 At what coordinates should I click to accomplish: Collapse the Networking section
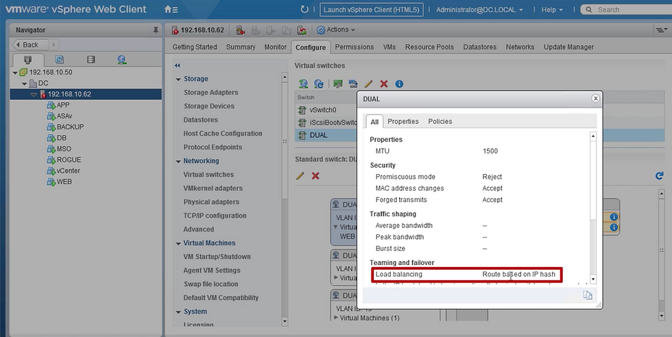point(178,162)
